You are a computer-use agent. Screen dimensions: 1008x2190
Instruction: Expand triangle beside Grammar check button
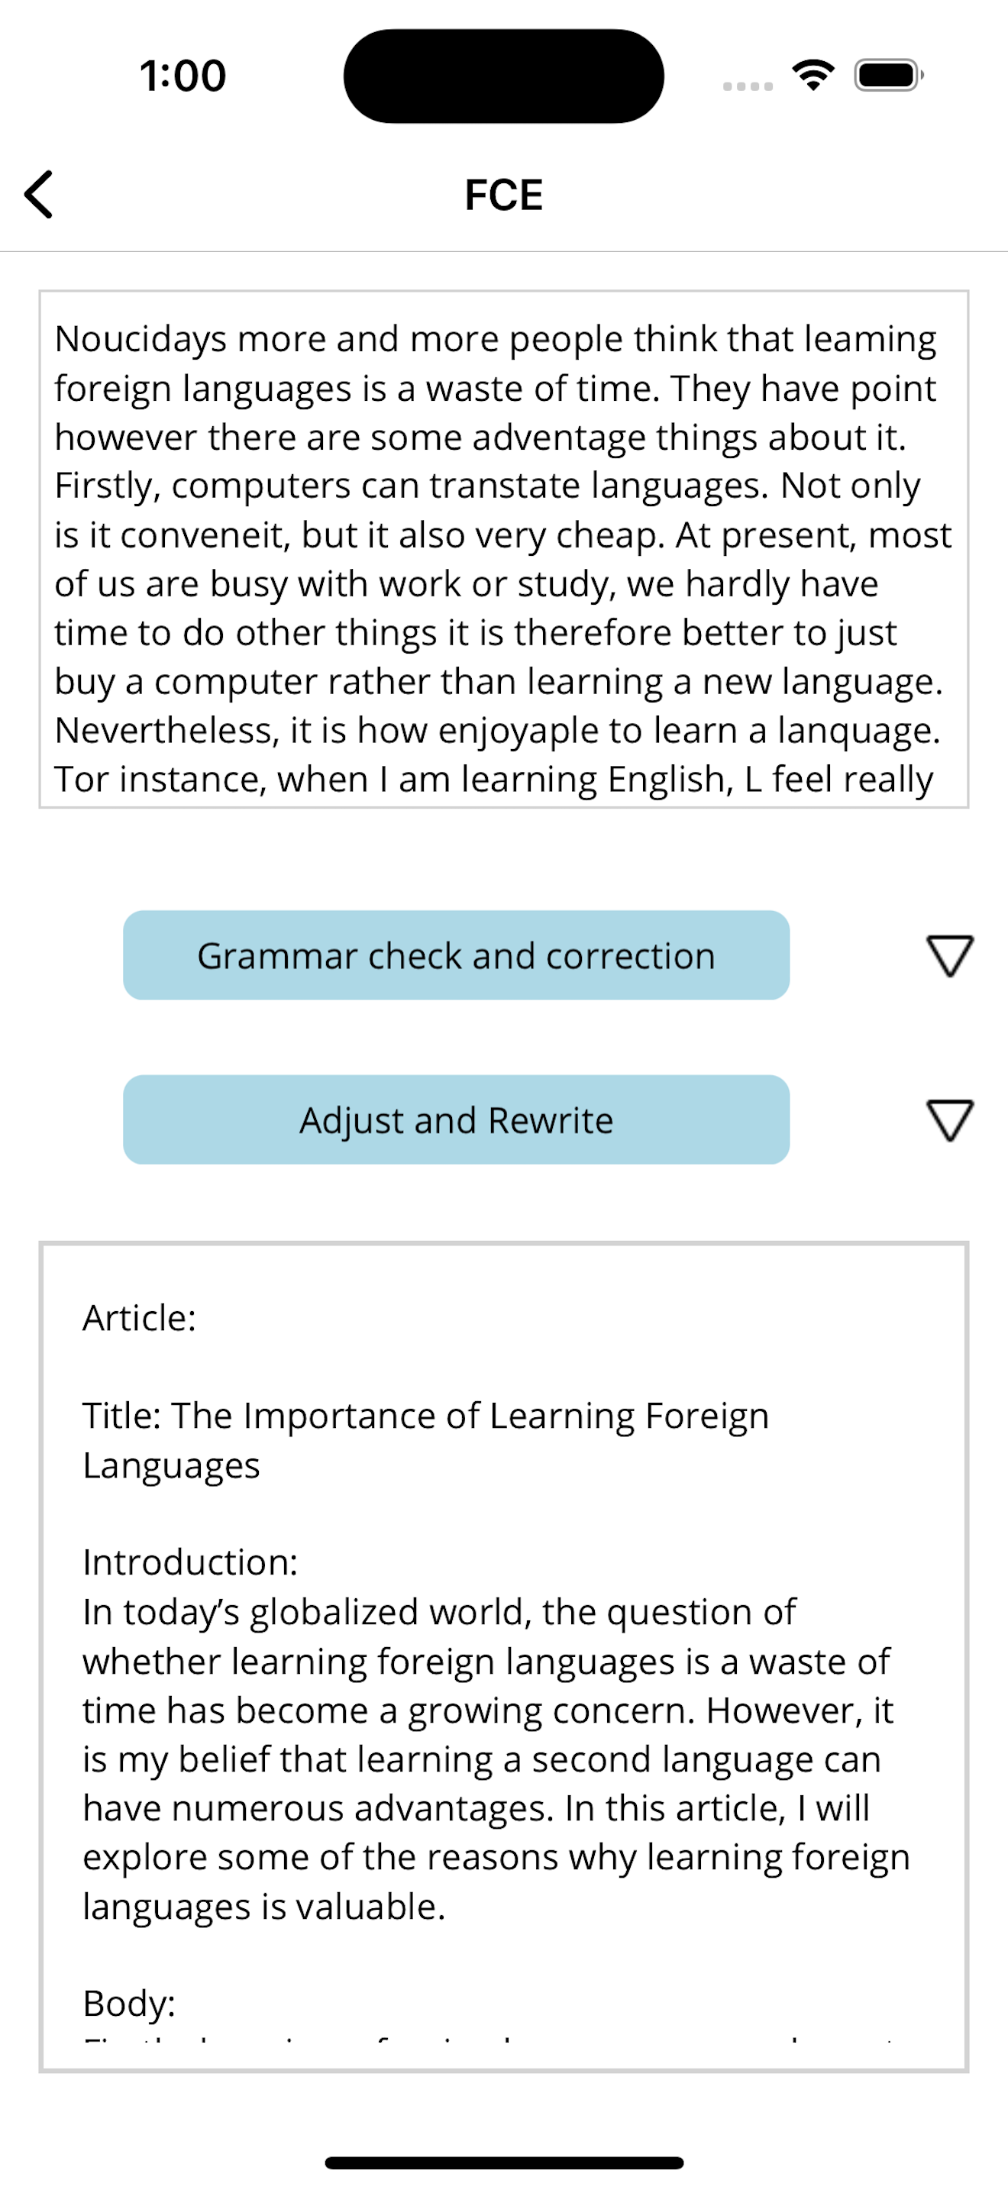click(x=949, y=955)
